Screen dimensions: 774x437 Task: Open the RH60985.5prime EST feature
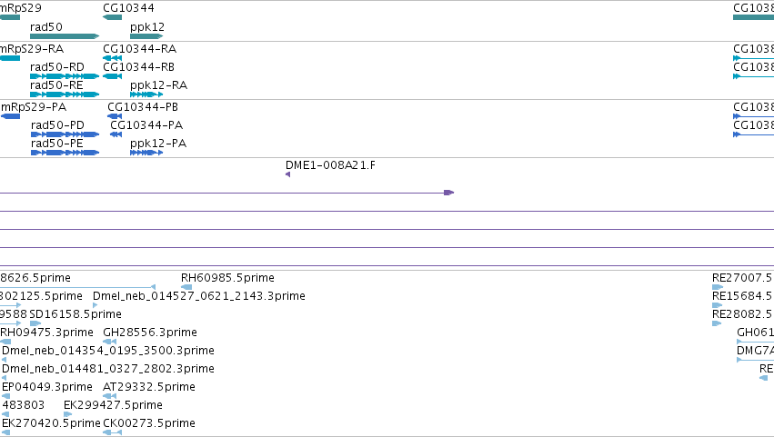[x=186, y=287]
